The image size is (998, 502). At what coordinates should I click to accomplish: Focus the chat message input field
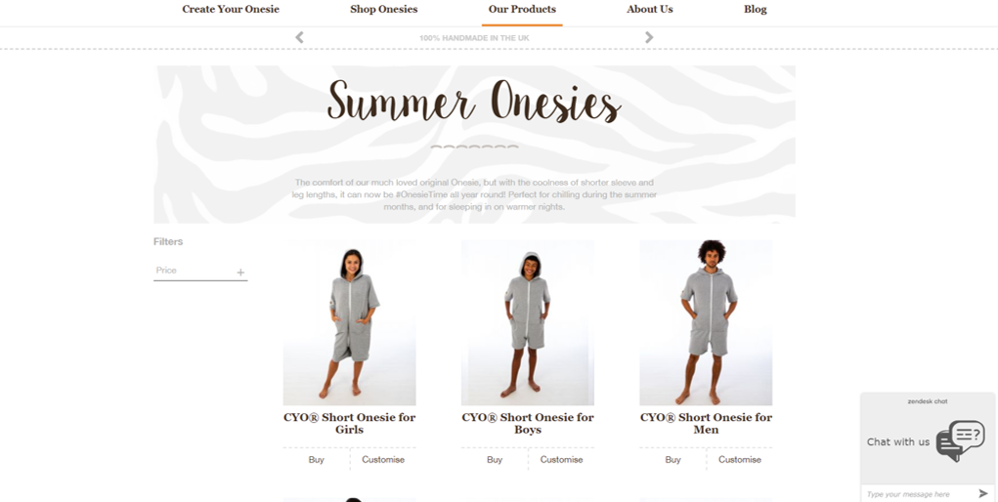point(920,494)
